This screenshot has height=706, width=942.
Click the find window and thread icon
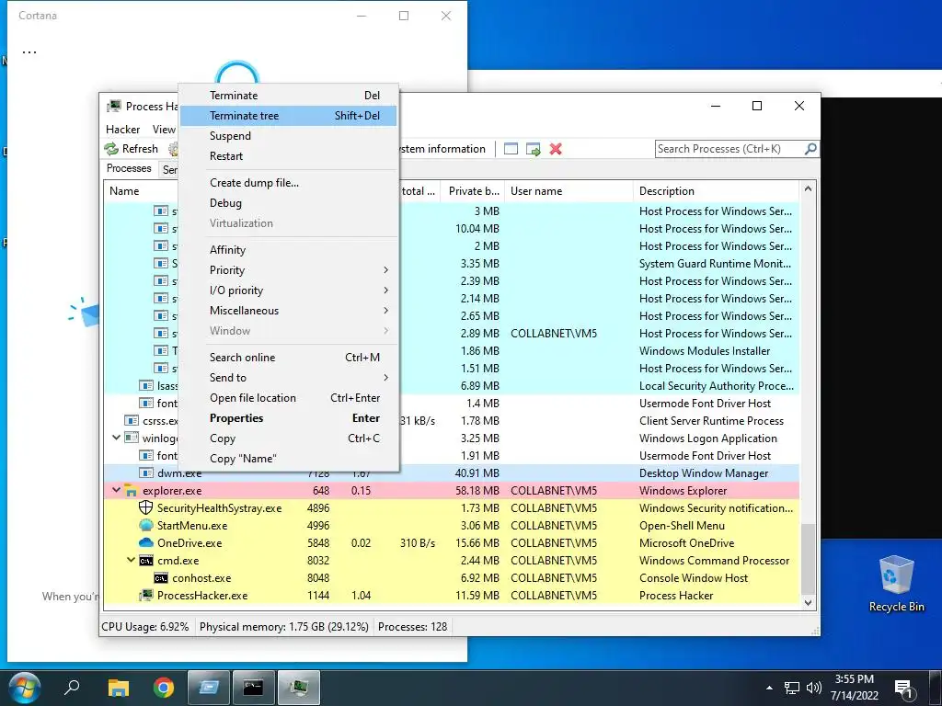coord(533,149)
